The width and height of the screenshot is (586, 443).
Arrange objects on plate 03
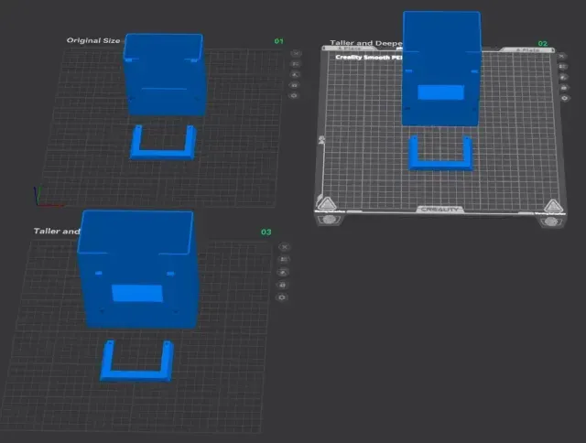[x=284, y=259]
